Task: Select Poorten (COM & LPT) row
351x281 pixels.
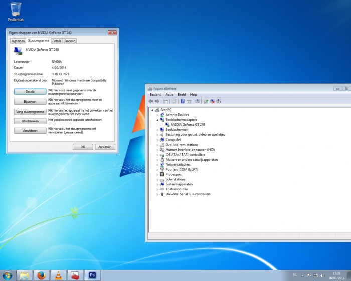Action: 182,169
